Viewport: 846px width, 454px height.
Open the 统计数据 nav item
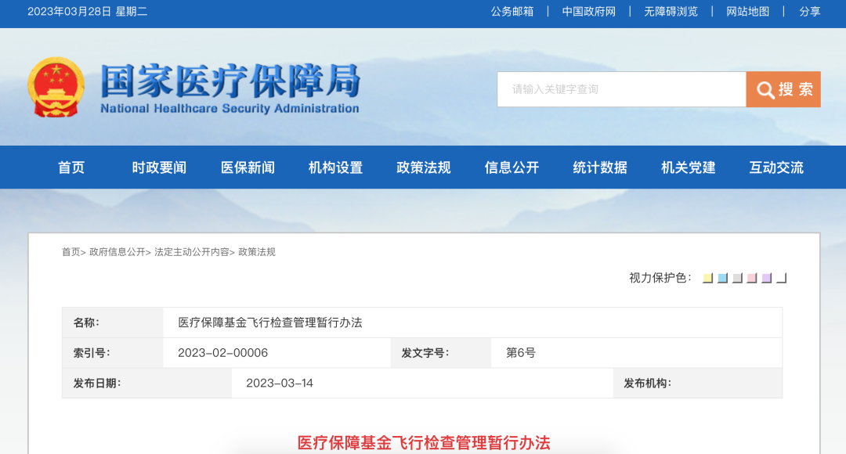600,168
